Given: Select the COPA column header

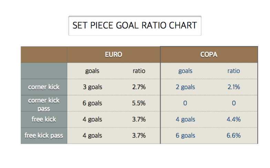Looking at the screenshot, I should coord(209,54).
